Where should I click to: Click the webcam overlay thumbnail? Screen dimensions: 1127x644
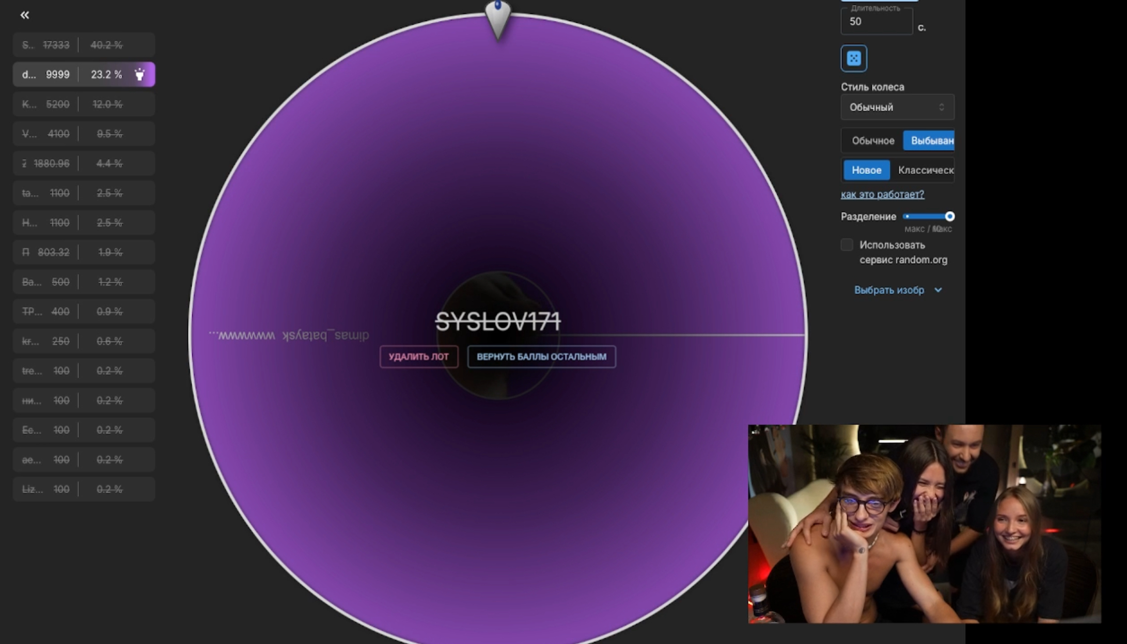924,523
